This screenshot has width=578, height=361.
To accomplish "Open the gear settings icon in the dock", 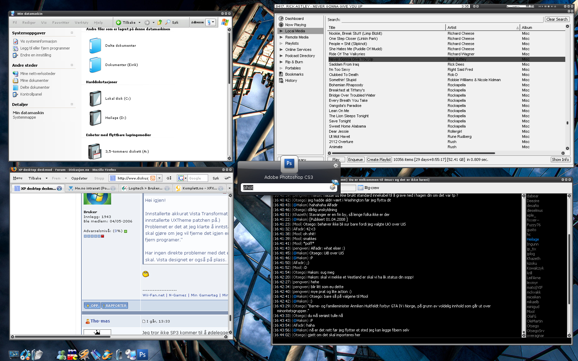I will pos(25,355).
